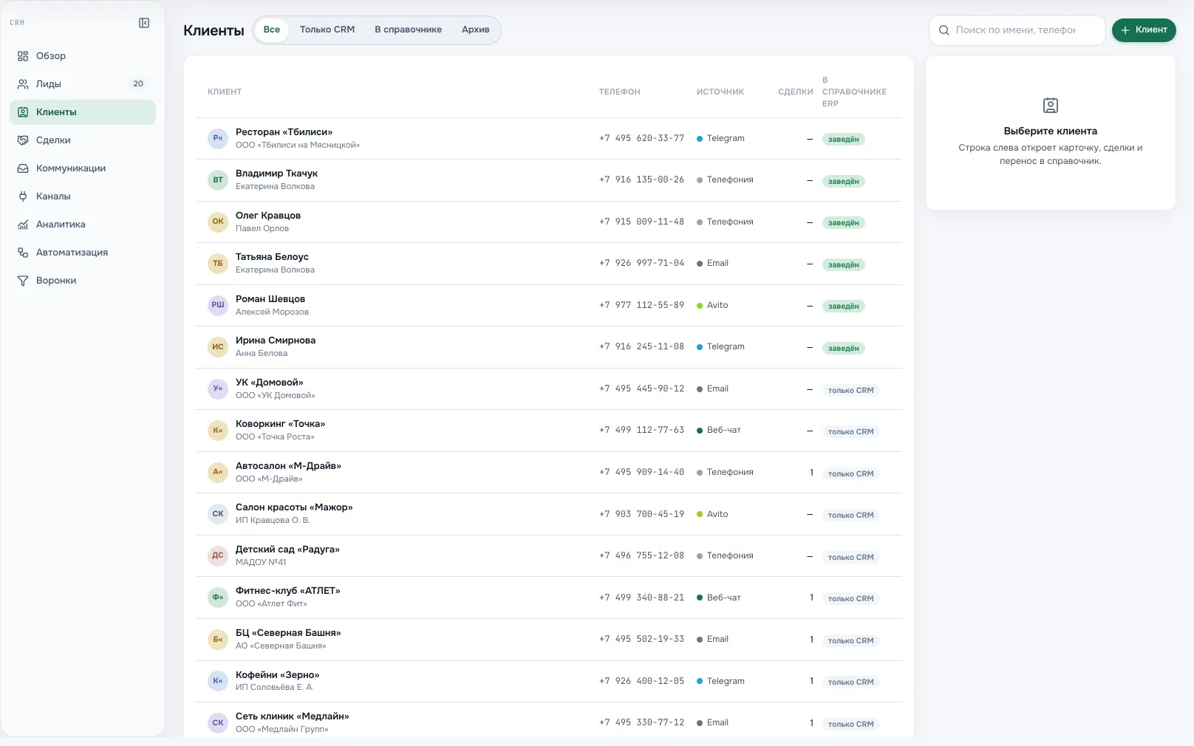Click the green + Клиент button
The height and width of the screenshot is (746, 1194).
click(1144, 30)
